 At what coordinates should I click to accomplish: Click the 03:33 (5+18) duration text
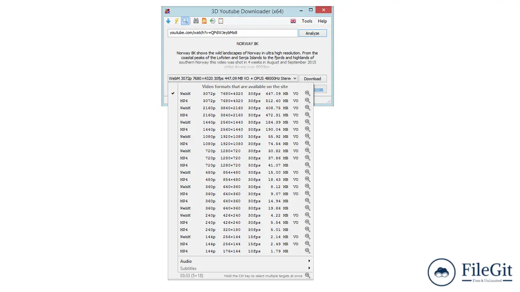(192, 276)
